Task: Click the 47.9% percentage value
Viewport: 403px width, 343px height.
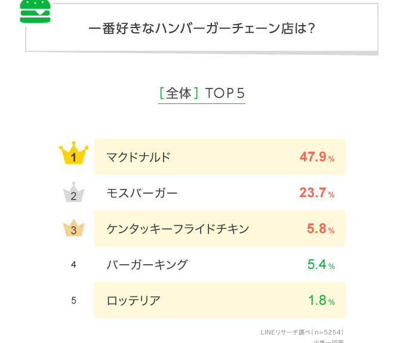Action: point(317,157)
